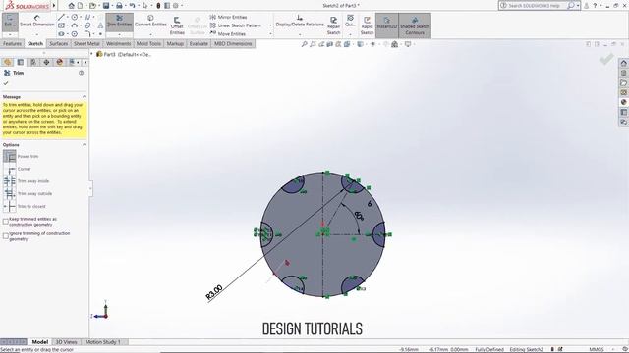Click the Home icon in the title toolbar
Screen dimensions: 629x353
(71, 6)
